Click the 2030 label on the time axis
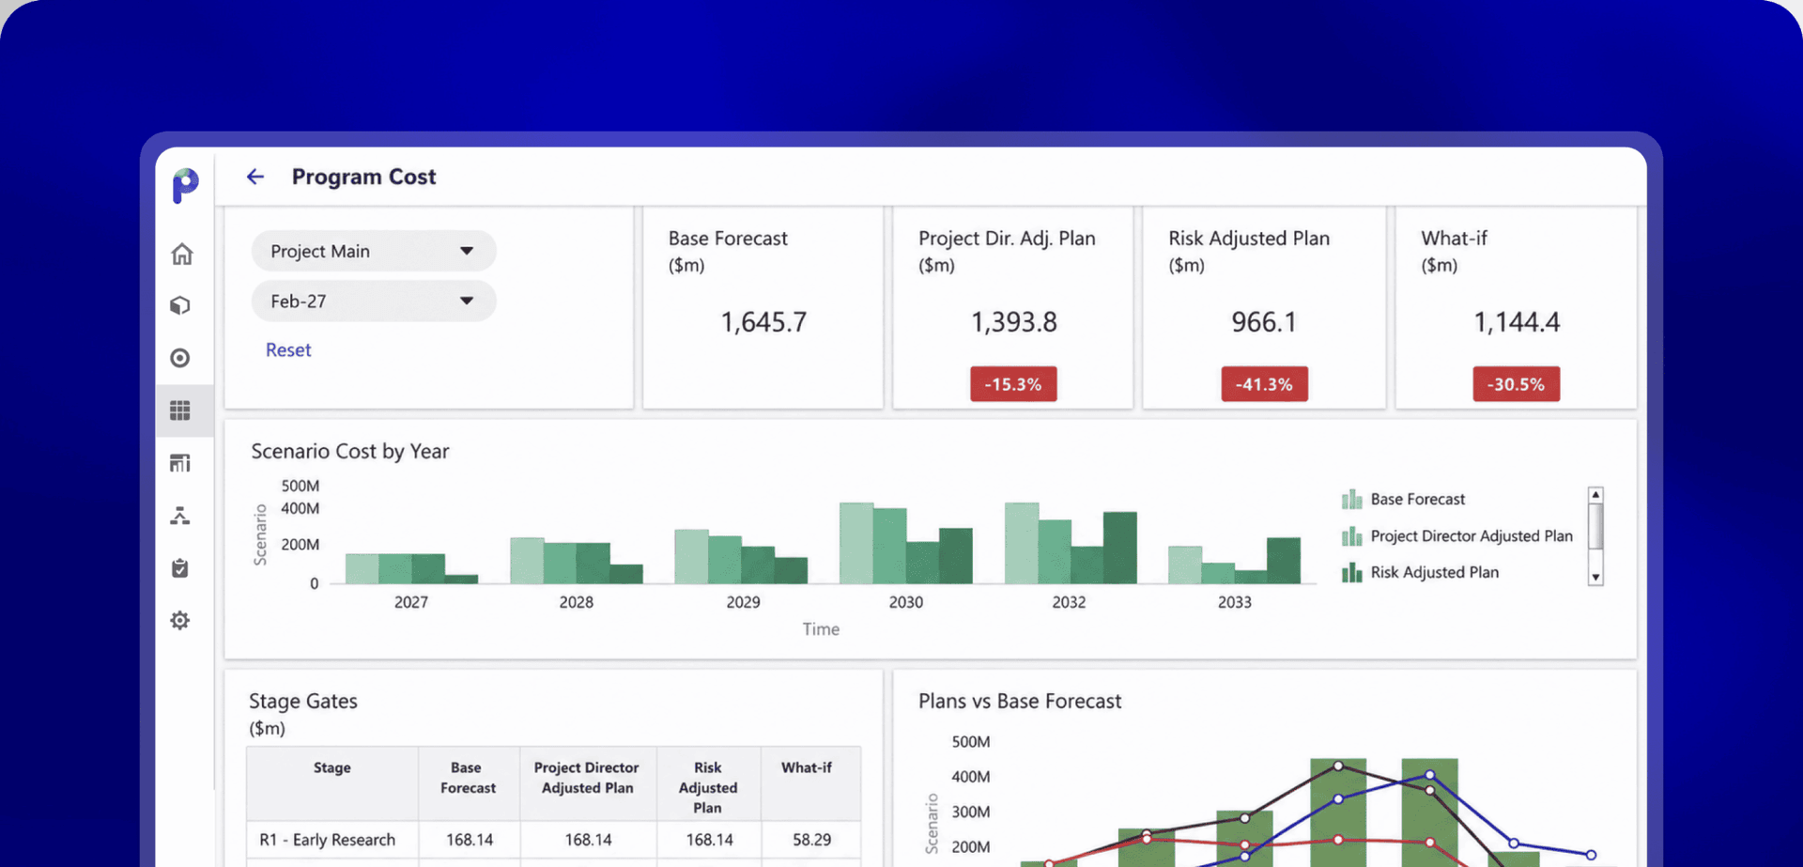This screenshot has width=1803, height=867. click(x=906, y=602)
